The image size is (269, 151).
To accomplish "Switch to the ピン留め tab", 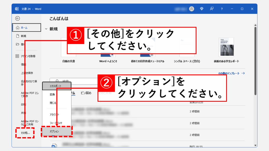I will tap(86, 93).
